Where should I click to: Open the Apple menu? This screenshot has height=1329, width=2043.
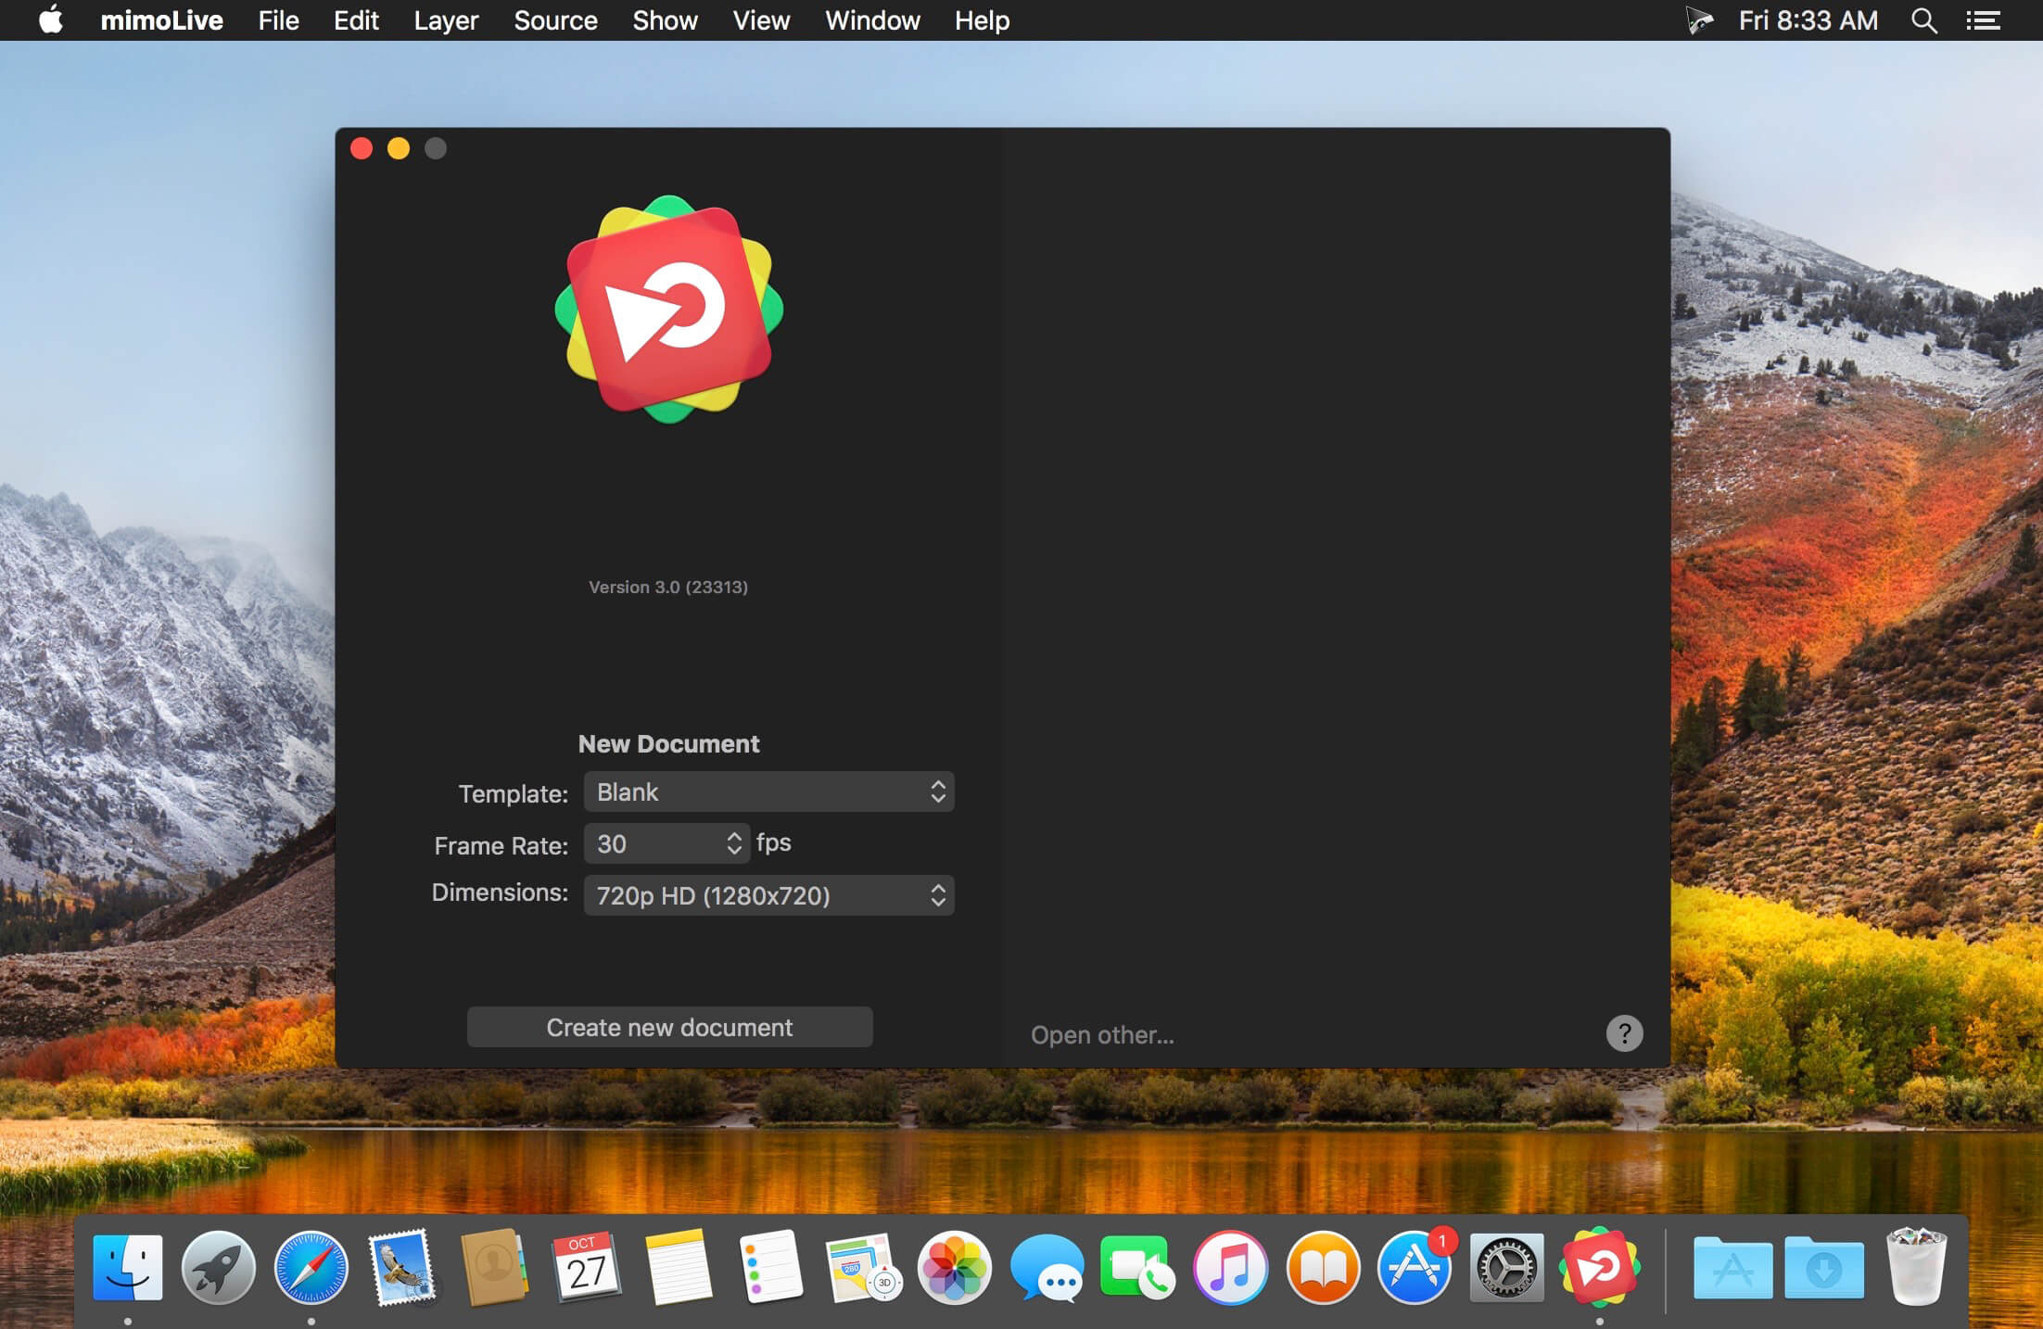pos(51,19)
